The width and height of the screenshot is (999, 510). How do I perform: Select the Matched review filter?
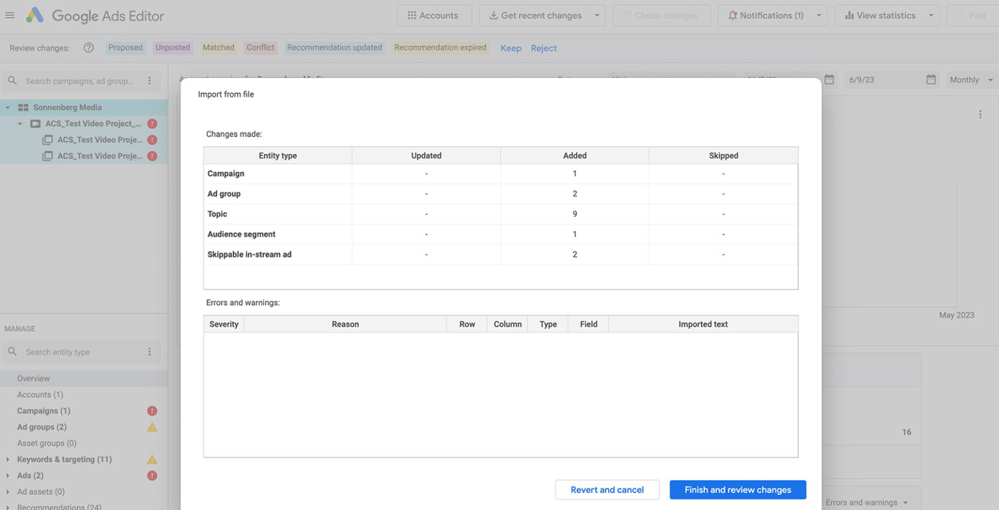pos(219,47)
